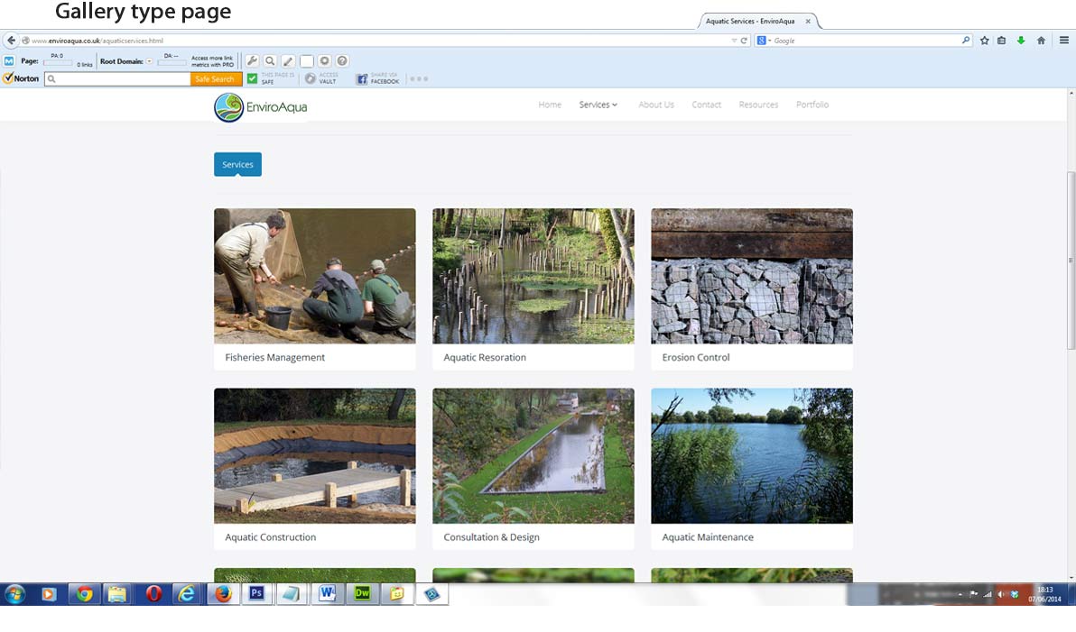Screen dimensions: 1076x632
Task: Bookmark this page with the star icon
Action: point(985,41)
